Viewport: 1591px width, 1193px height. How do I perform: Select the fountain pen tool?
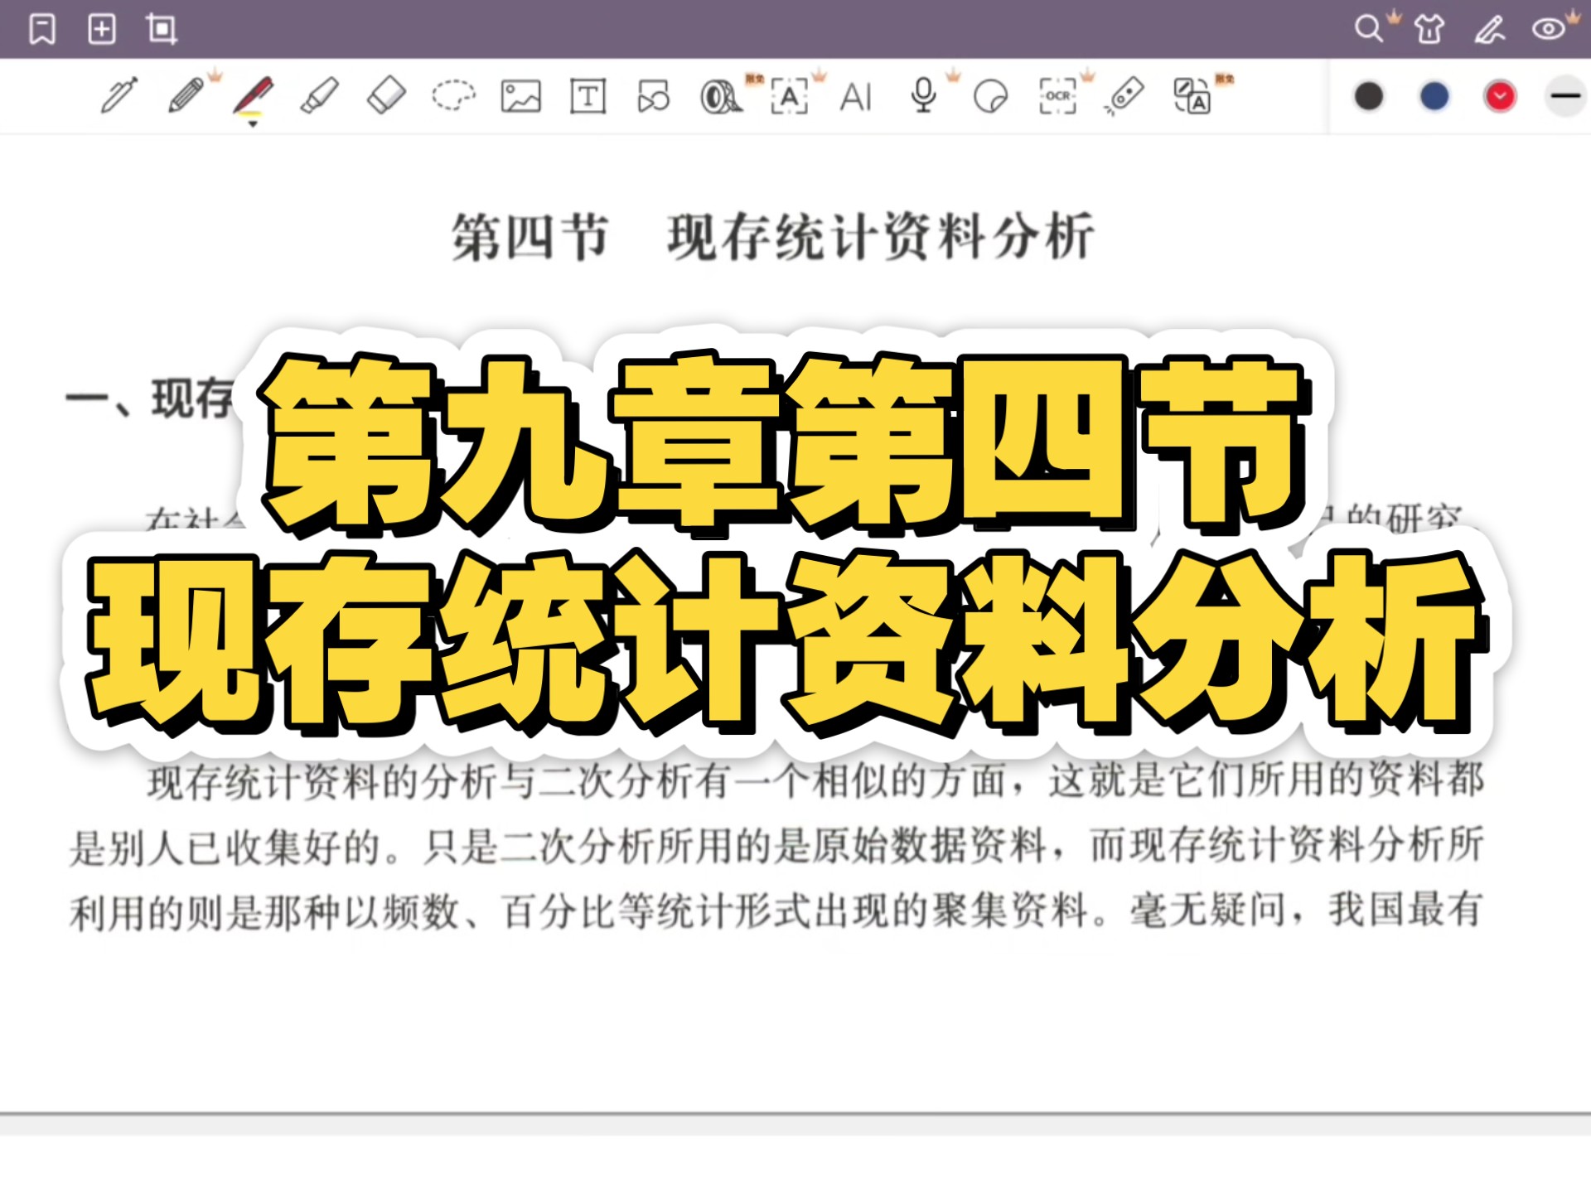(118, 96)
